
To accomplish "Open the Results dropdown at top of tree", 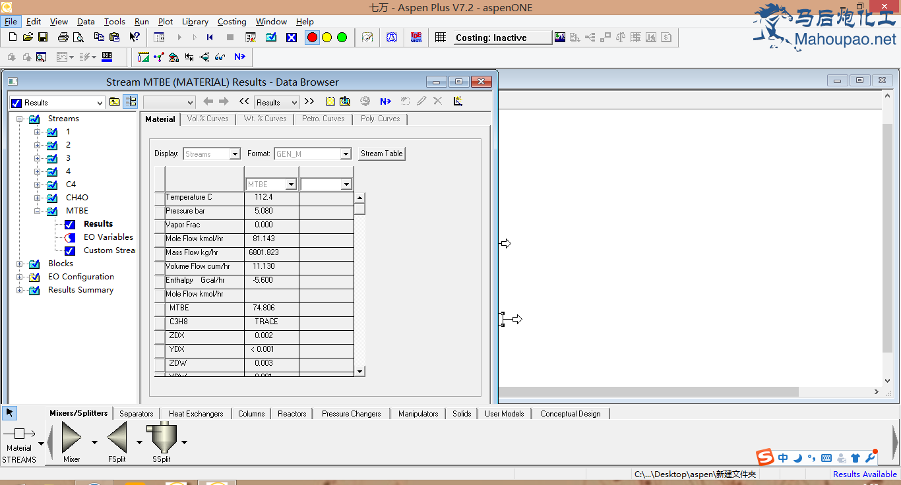I will [x=100, y=103].
